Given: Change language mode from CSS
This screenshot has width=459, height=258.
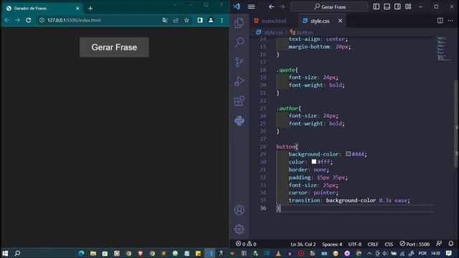Looking at the screenshot, I should [x=389, y=244].
